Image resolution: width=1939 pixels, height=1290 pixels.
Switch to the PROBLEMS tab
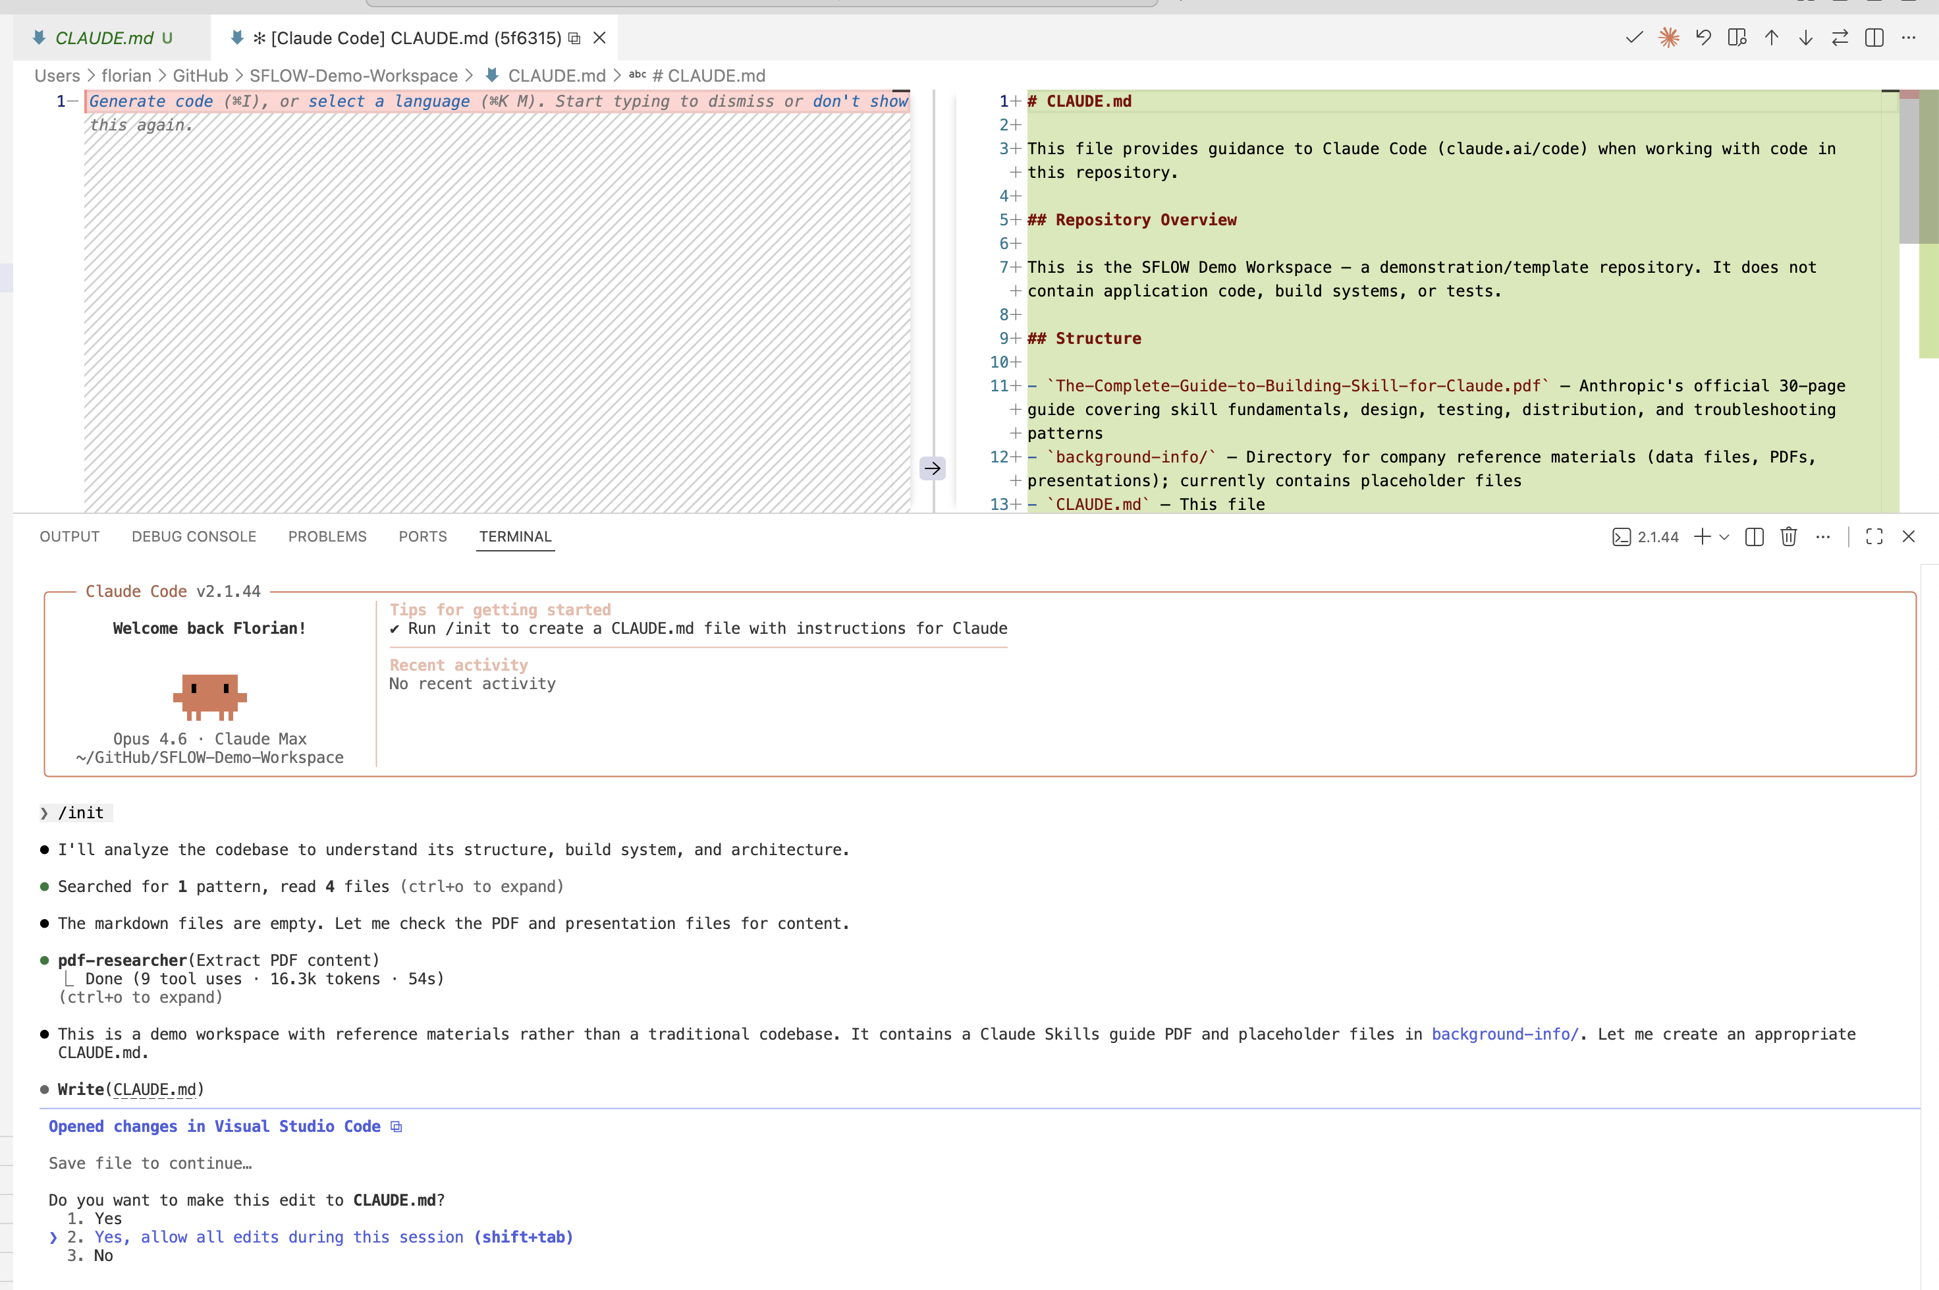tap(327, 536)
